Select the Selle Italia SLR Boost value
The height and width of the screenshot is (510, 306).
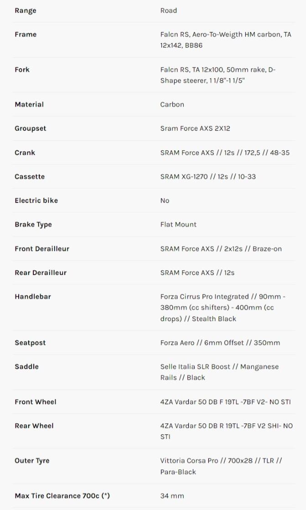219,372
